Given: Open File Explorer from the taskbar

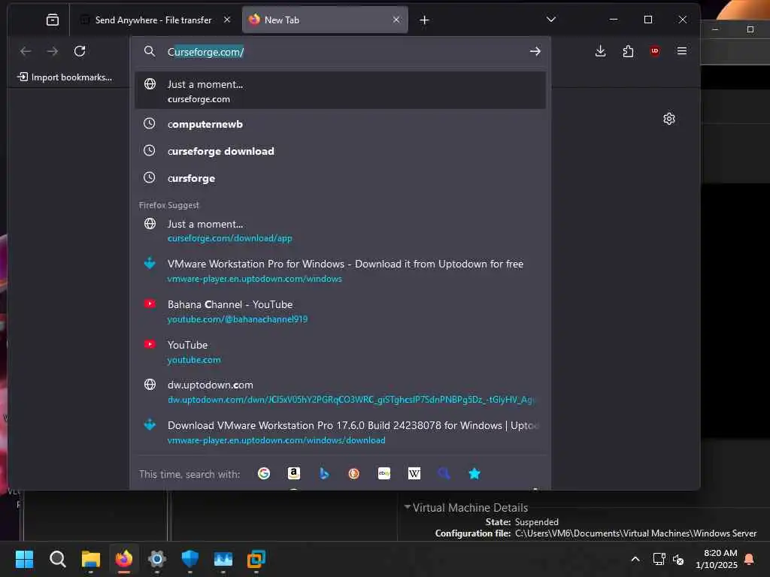Looking at the screenshot, I should 91,559.
